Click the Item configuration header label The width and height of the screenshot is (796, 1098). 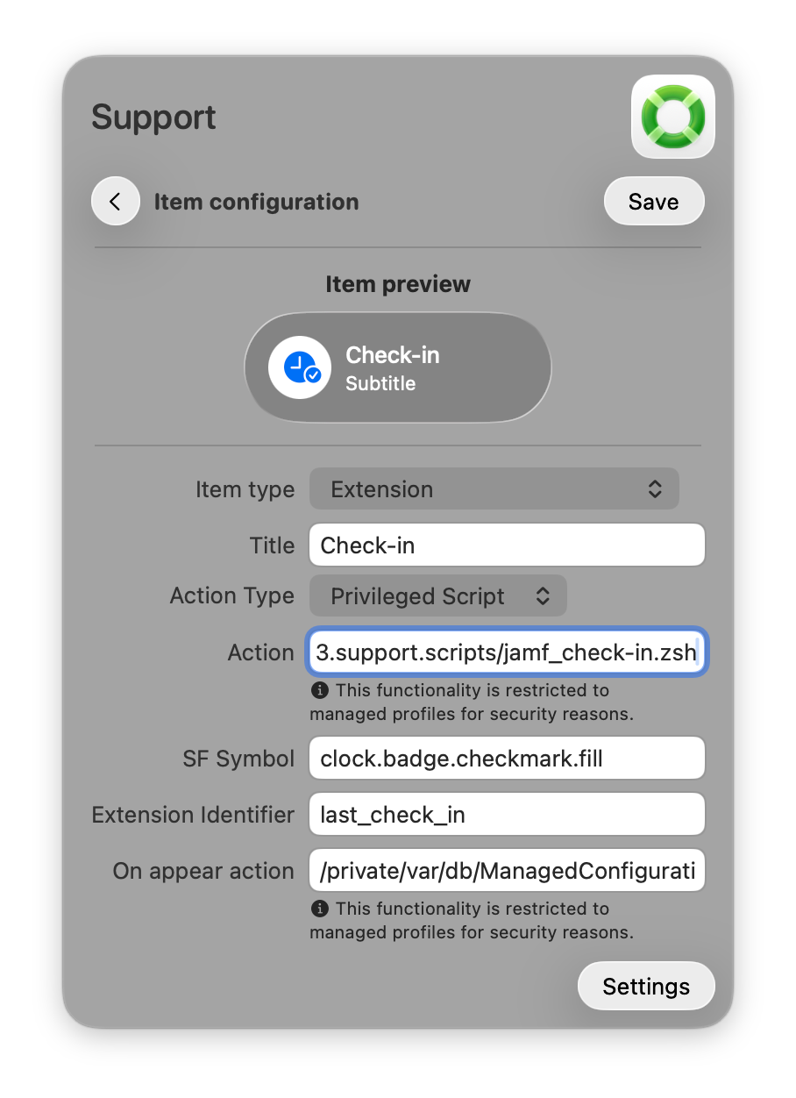[256, 202]
